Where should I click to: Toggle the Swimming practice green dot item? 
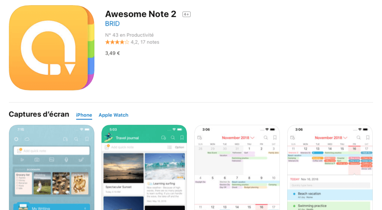click(x=294, y=206)
